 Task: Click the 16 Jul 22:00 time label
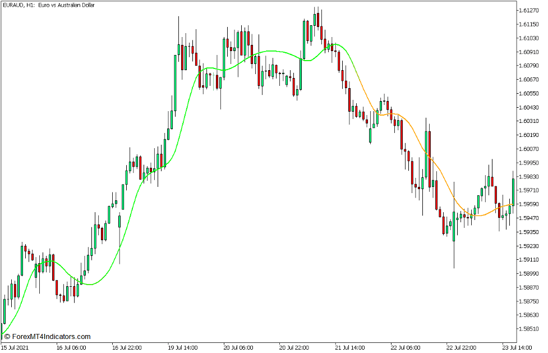(127, 348)
